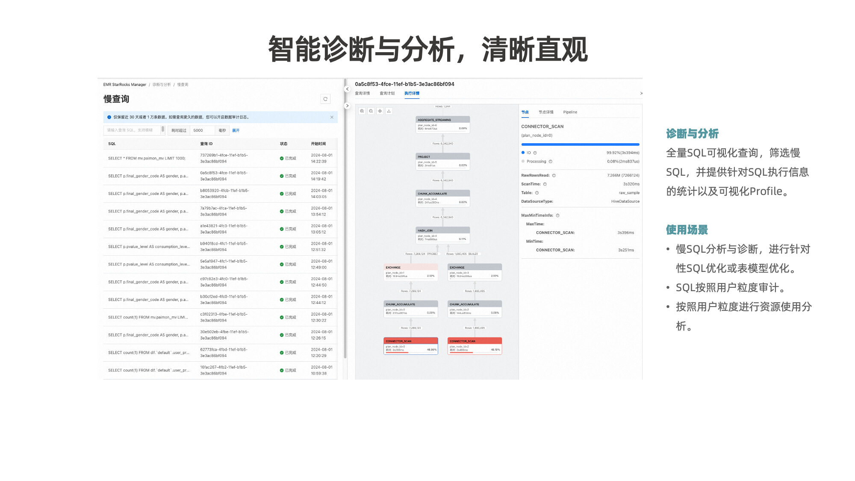855x481 pixels.
Task: Expand panel with the right chevron
Action: click(x=347, y=106)
